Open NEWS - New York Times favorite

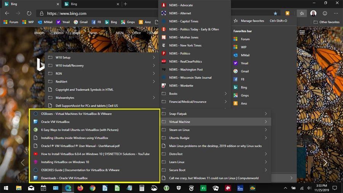tap(195, 45)
